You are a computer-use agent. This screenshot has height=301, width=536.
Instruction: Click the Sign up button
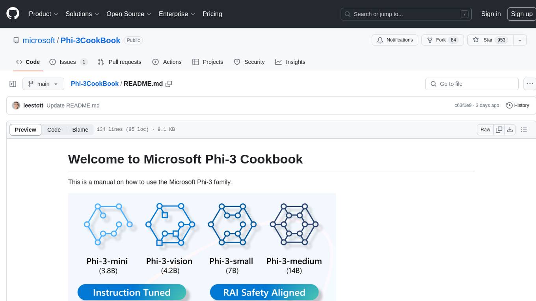click(x=521, y=14)
